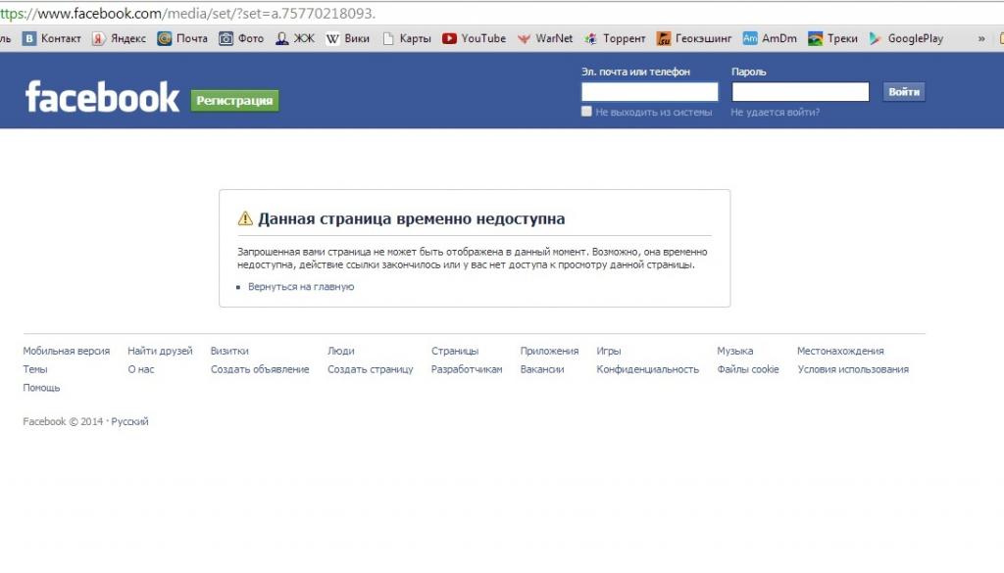Open the Создать страницу footer link
The height and width of the screenshot is (573, 1004).
pyautogui.click(x=370, y=369)
